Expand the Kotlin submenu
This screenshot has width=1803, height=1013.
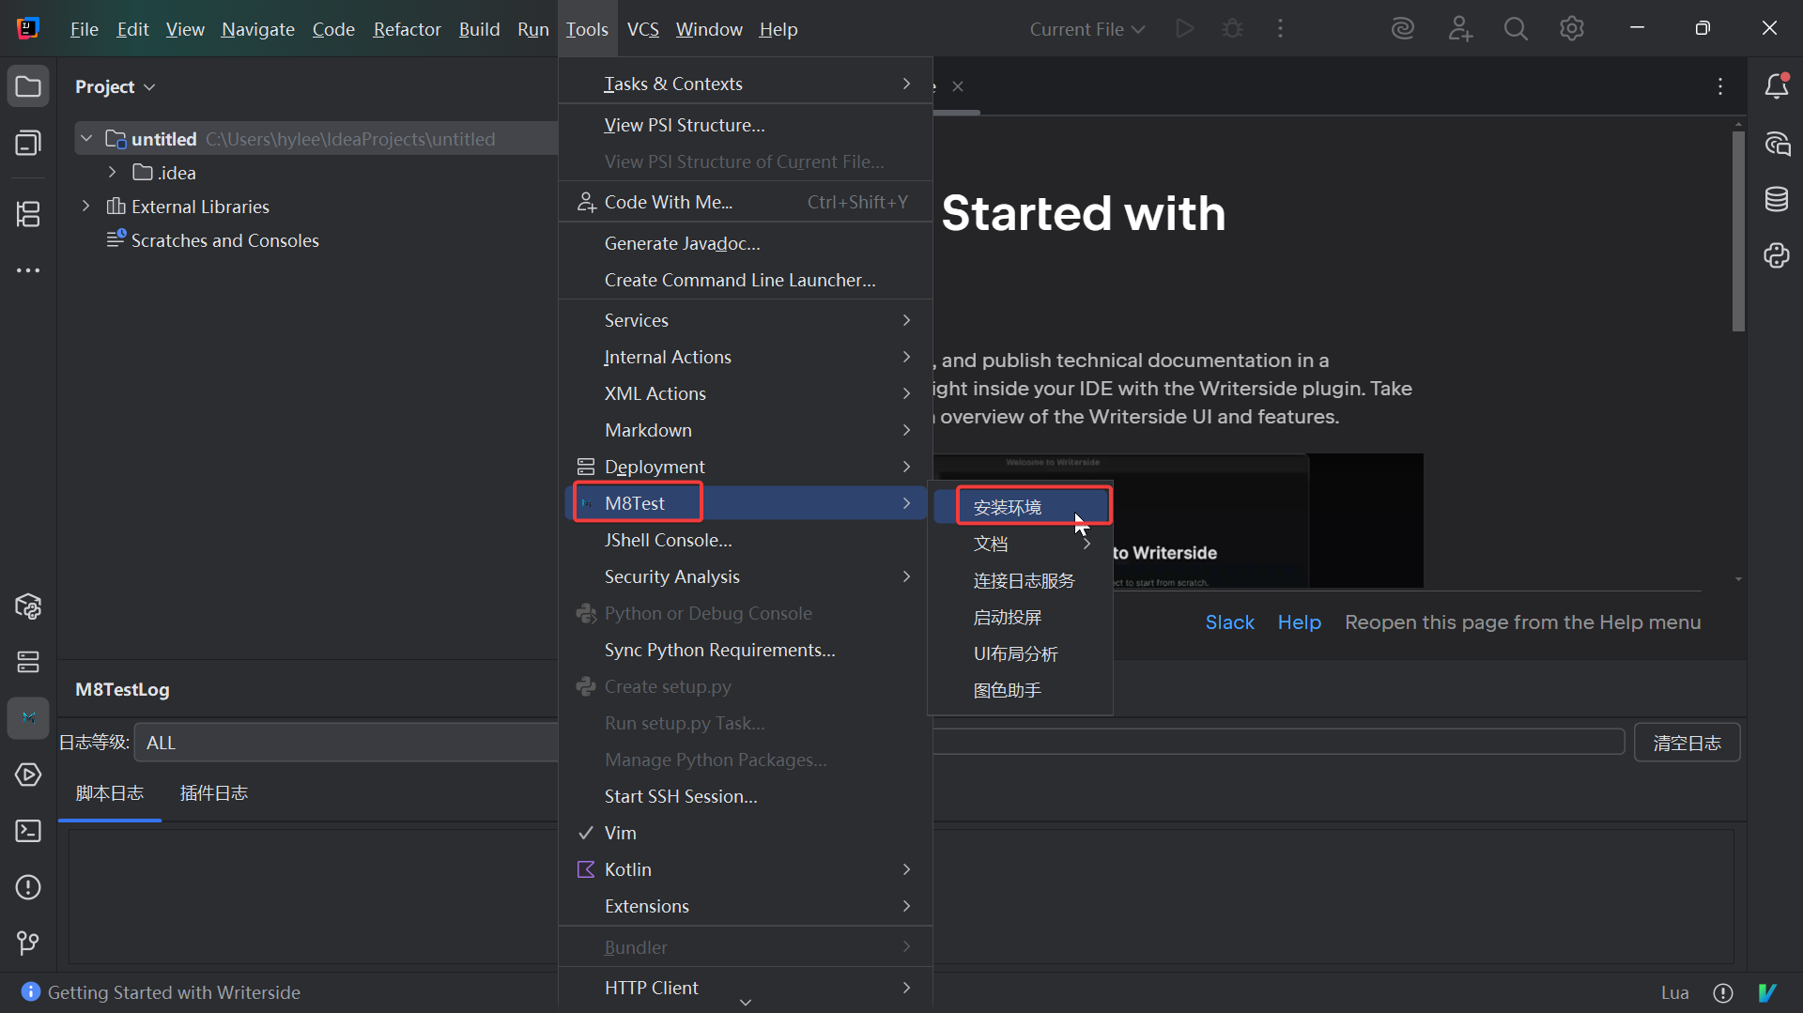[x=746, y=869]
